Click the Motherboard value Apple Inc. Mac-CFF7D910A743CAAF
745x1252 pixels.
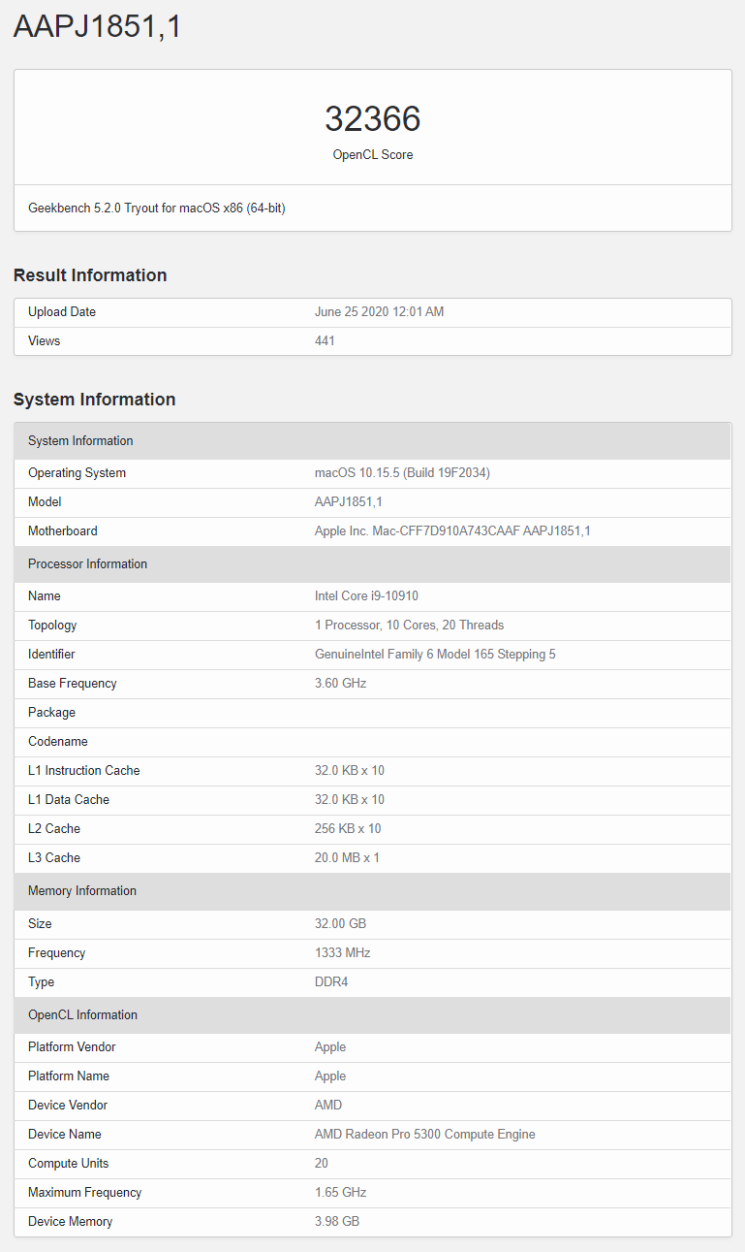pyautogui.click(x=452, y=531)
